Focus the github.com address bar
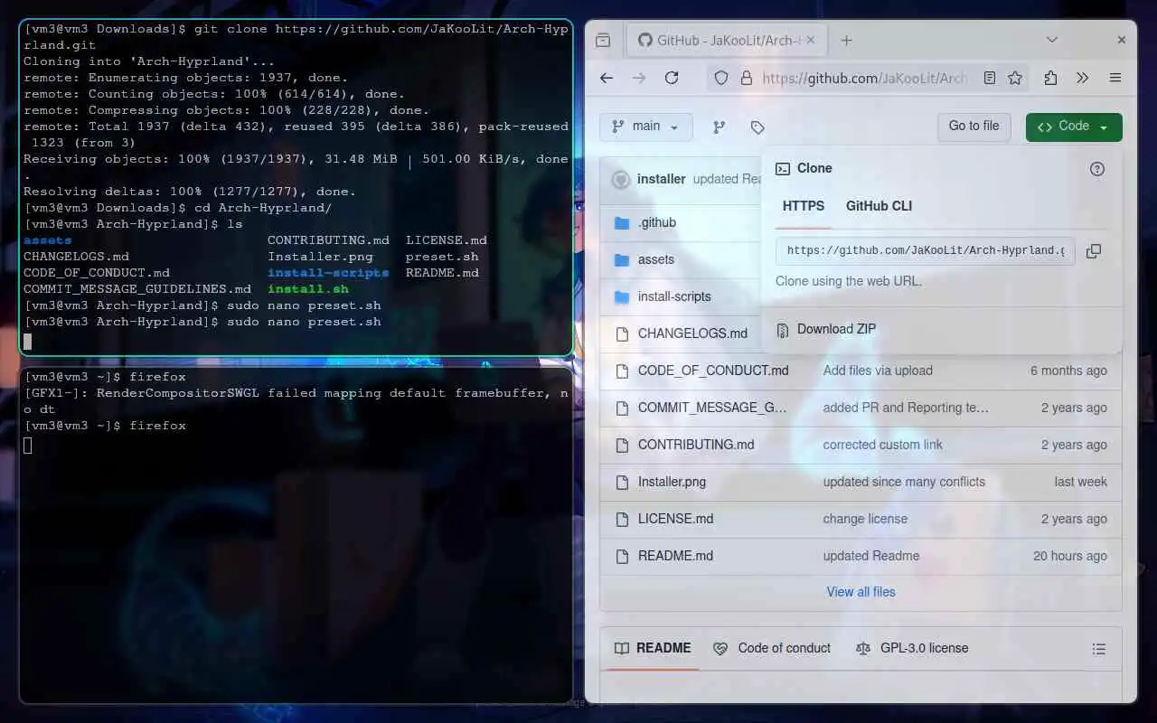Screen dimensions: 1157x723 click(865, 79)
